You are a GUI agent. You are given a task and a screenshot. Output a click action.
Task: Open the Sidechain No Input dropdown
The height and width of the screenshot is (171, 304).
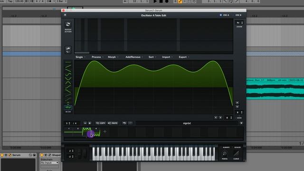[49, 162]
